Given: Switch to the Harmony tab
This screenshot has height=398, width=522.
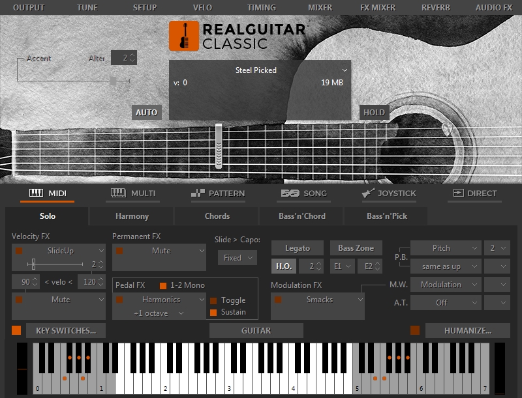Looking at the screenshot, I should pos(132,216).
